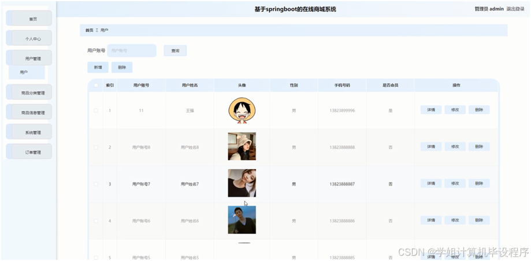
Task: Click the 手机号码 column header
Action: pos(342,85)
